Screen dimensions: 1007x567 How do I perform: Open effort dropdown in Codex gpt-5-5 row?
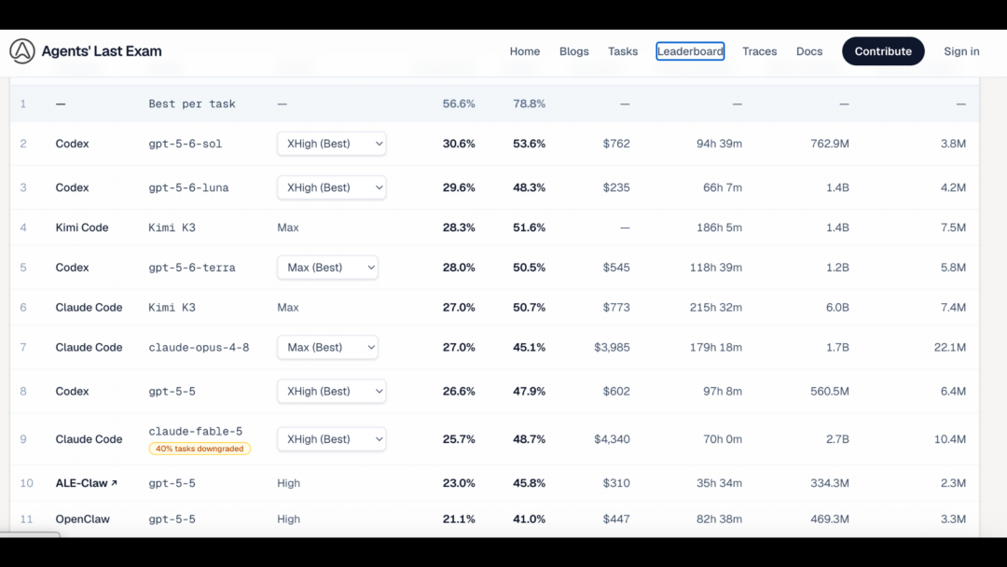tap(331, 391)
